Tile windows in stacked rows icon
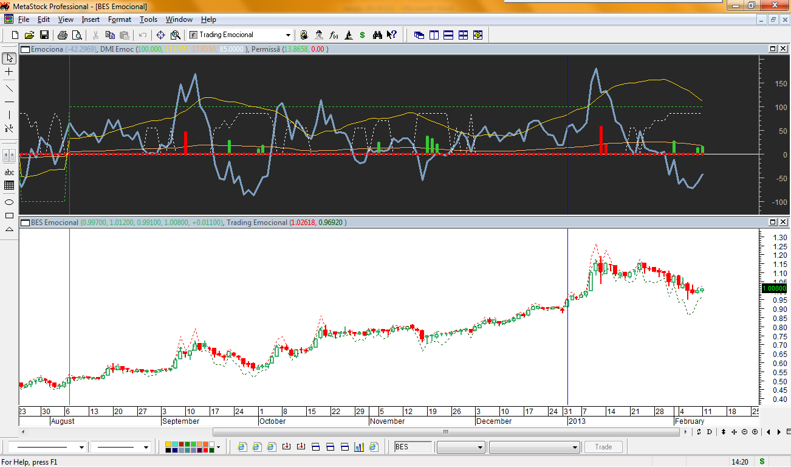Screen dimensions: 791x467 coord(448,35)
